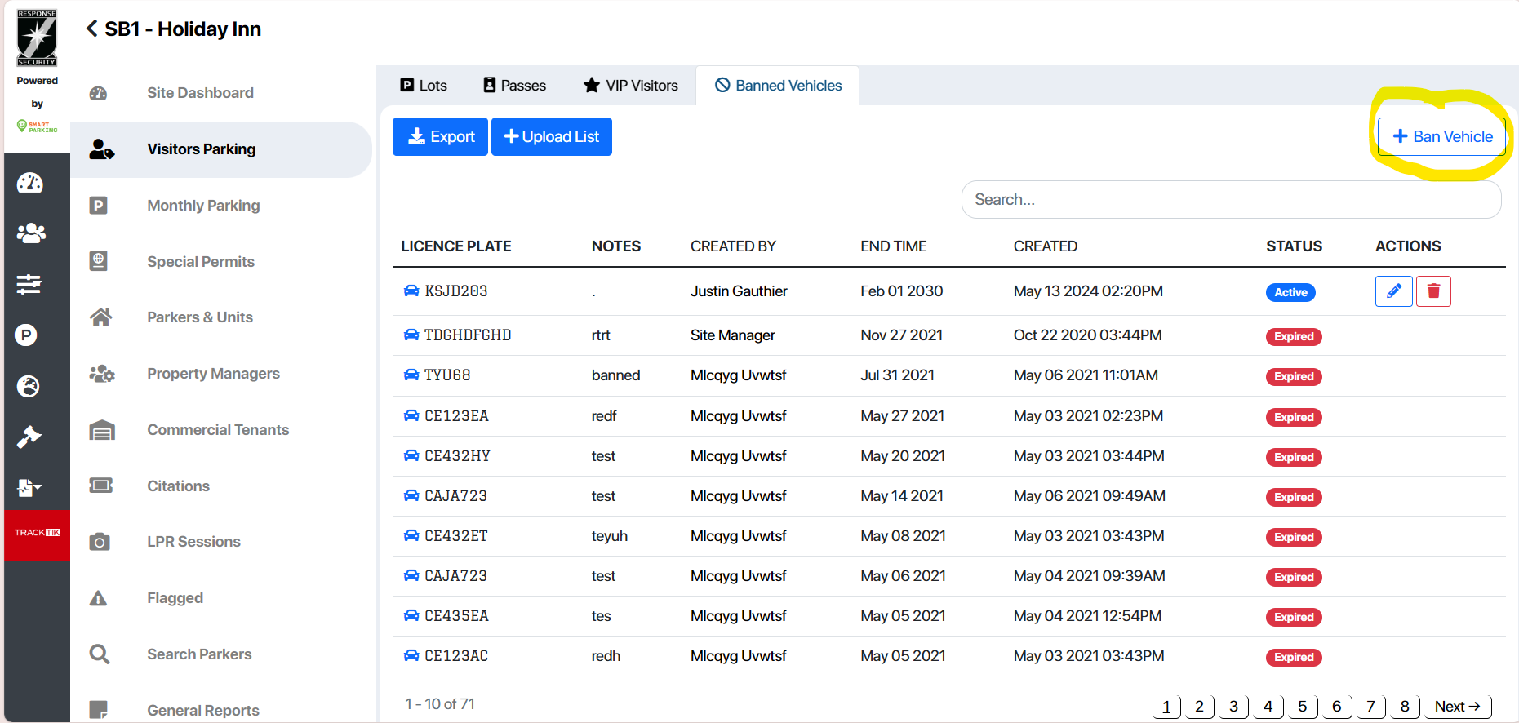Open Citations in the site menu
Viewport: 1519px width, 723px height.
(178, 486)
